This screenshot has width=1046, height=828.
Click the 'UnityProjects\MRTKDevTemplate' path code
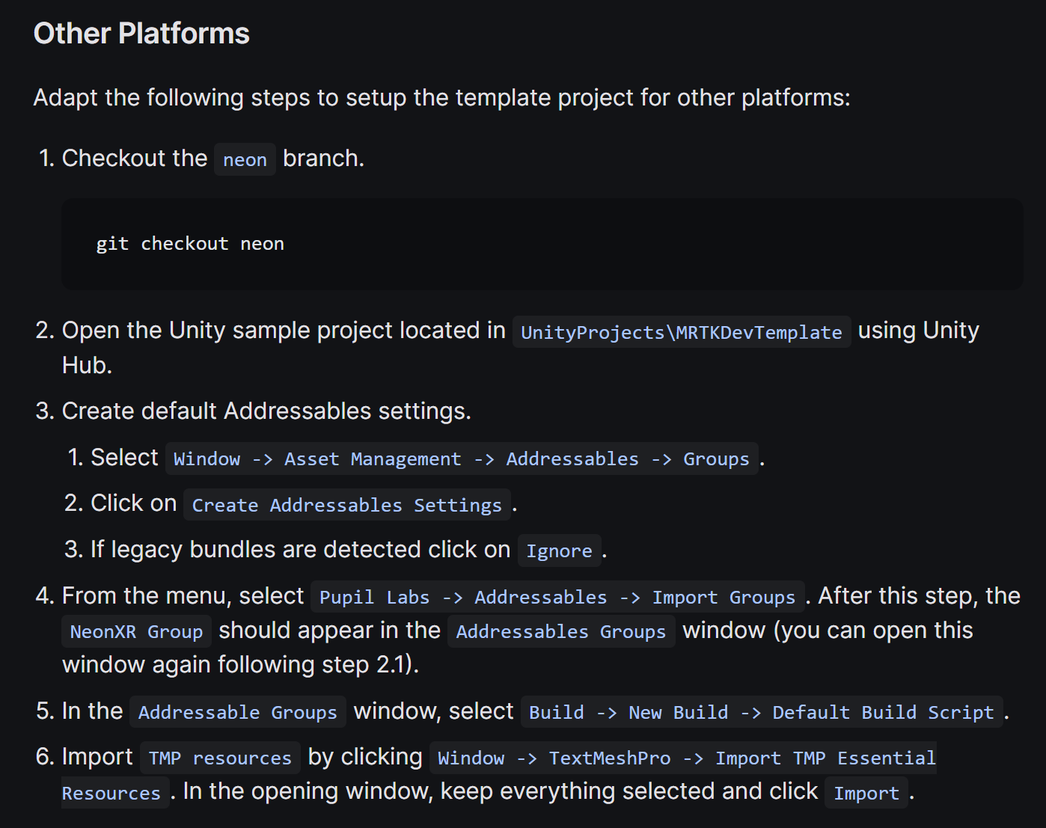[681, 332]
